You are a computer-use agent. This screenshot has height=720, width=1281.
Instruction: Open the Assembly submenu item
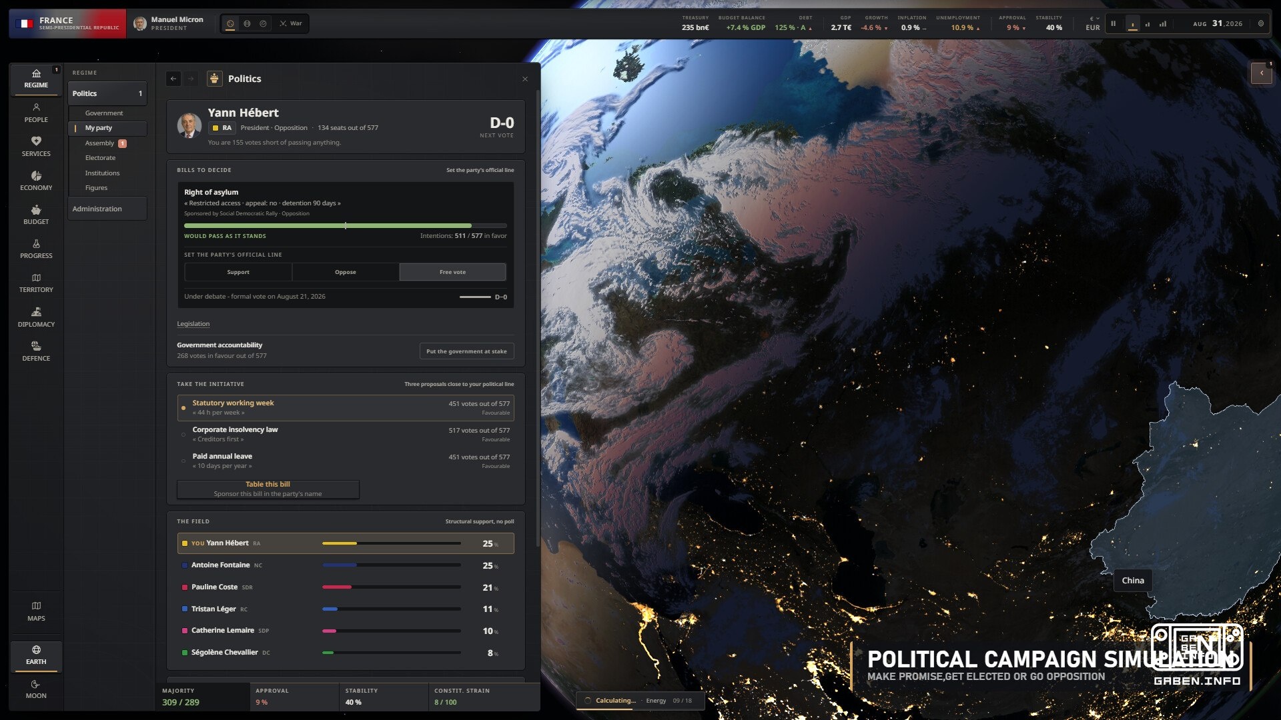point(99,143)
